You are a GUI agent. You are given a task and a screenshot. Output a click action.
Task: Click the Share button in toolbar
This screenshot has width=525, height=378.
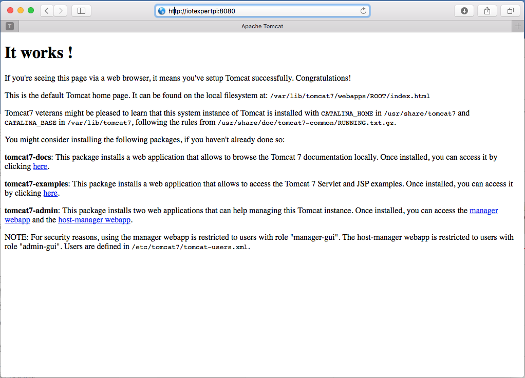[x=487, y=11]
